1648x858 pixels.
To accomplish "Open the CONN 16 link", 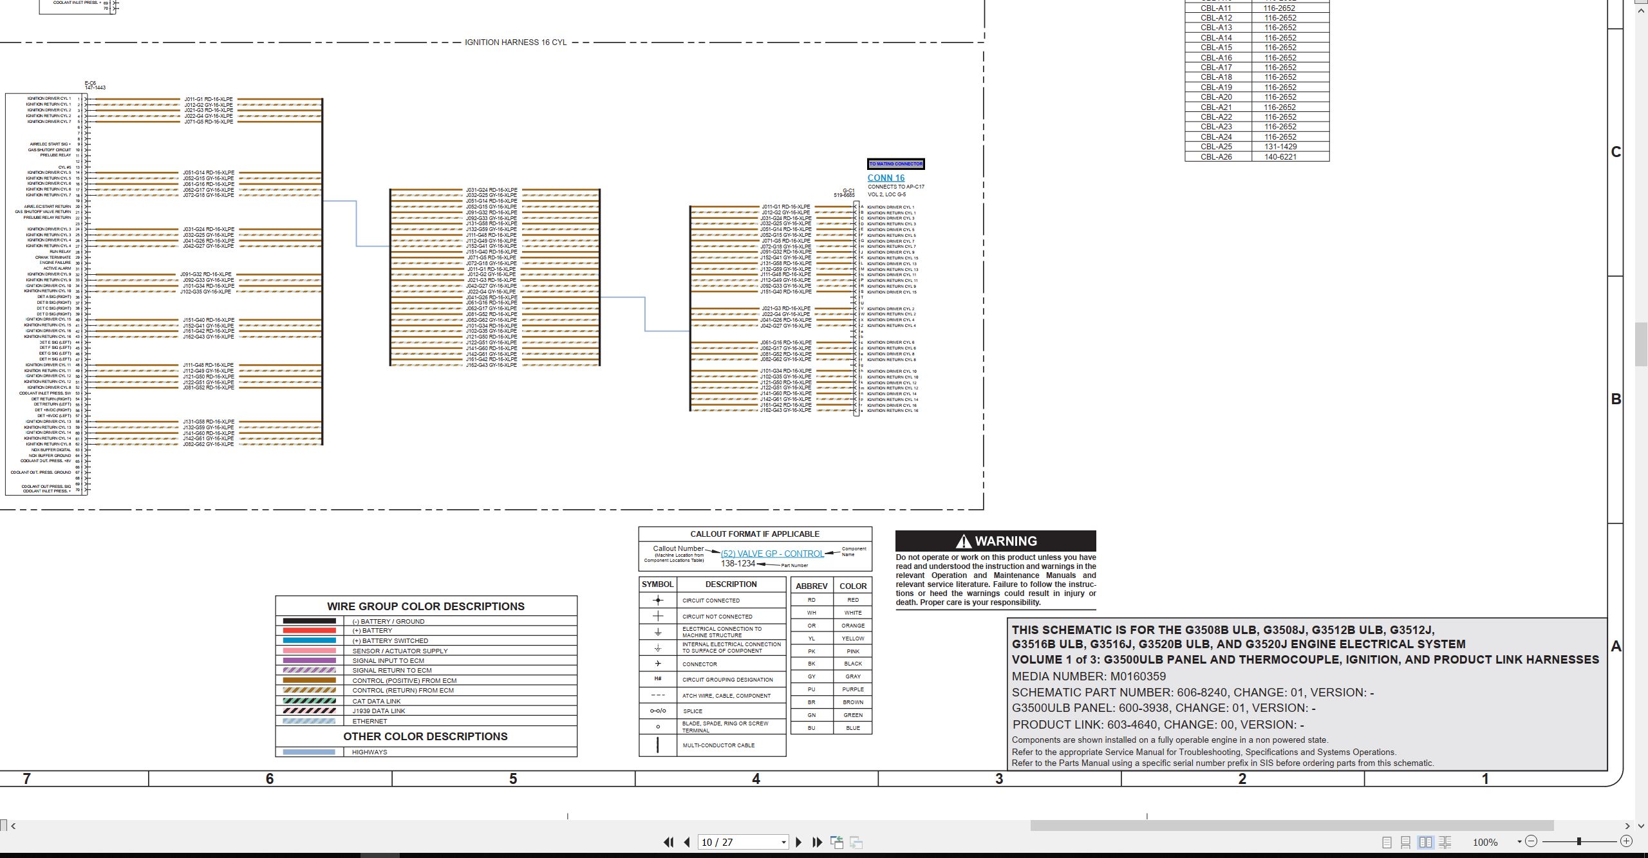I will 886,178.
